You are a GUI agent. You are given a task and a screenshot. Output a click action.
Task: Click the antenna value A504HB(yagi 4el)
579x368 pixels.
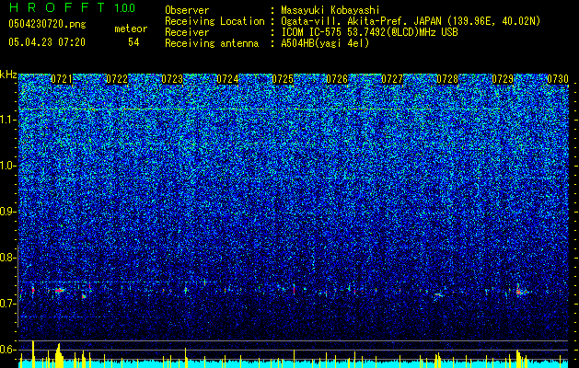pos(325,43)
